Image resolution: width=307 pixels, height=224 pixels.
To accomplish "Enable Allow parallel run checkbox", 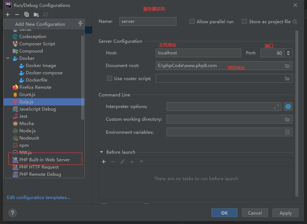I will (192, 21).
